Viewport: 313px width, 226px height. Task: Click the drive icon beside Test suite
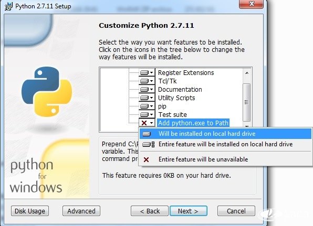click(144, 114)
